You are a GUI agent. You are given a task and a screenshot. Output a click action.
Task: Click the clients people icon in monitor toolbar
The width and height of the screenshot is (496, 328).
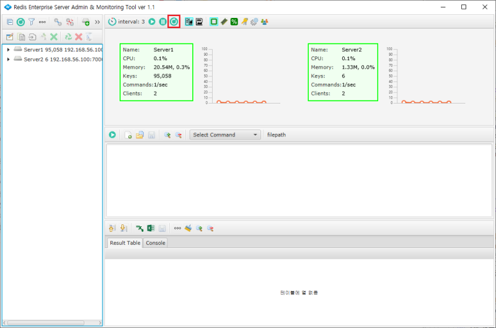pyautogui.click(x=265, y=22)
